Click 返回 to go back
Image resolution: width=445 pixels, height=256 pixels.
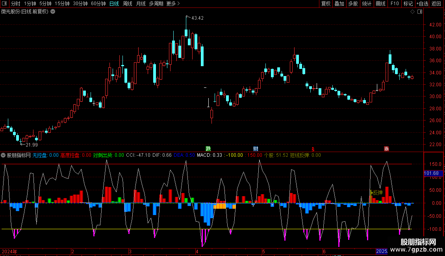[436, 4]
